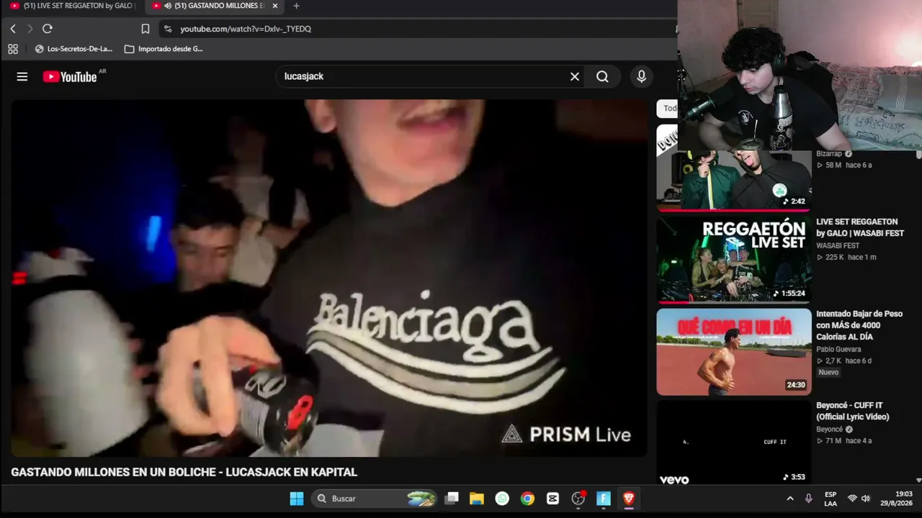The height and width of the screenshot is (518, 922).
Task: Visit the Pablo Guevara channel
Action: [x=838, y=350]
